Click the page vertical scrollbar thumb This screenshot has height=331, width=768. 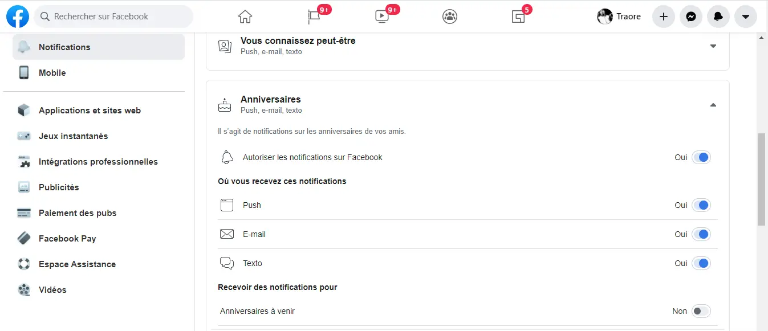761,179
